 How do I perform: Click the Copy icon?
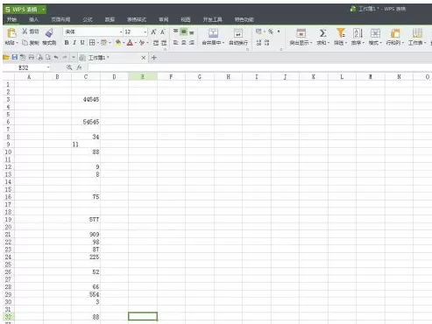pos(25,43)
